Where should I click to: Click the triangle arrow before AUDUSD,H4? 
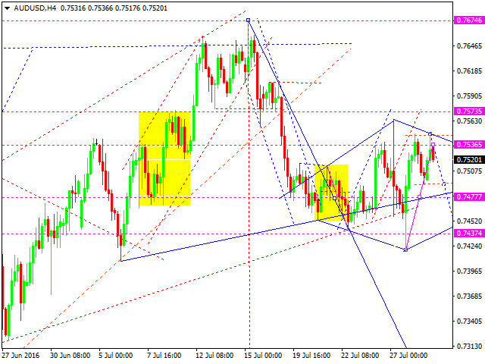(7, 8)
